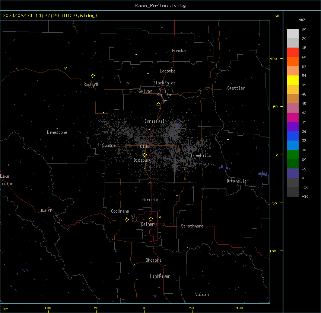Screen dimensions: 321x313
Task: Click the white plus marker west of Drumheller region
Action: (x=228, y=139)
